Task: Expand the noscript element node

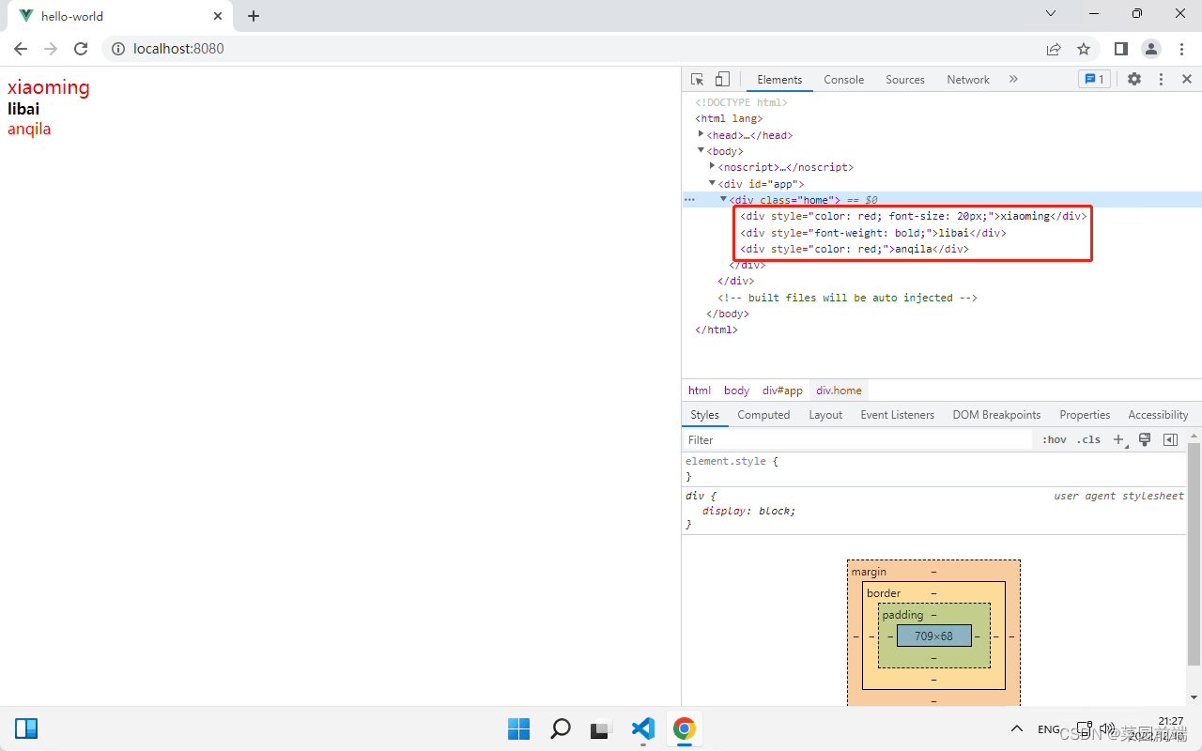Action: 712,166
